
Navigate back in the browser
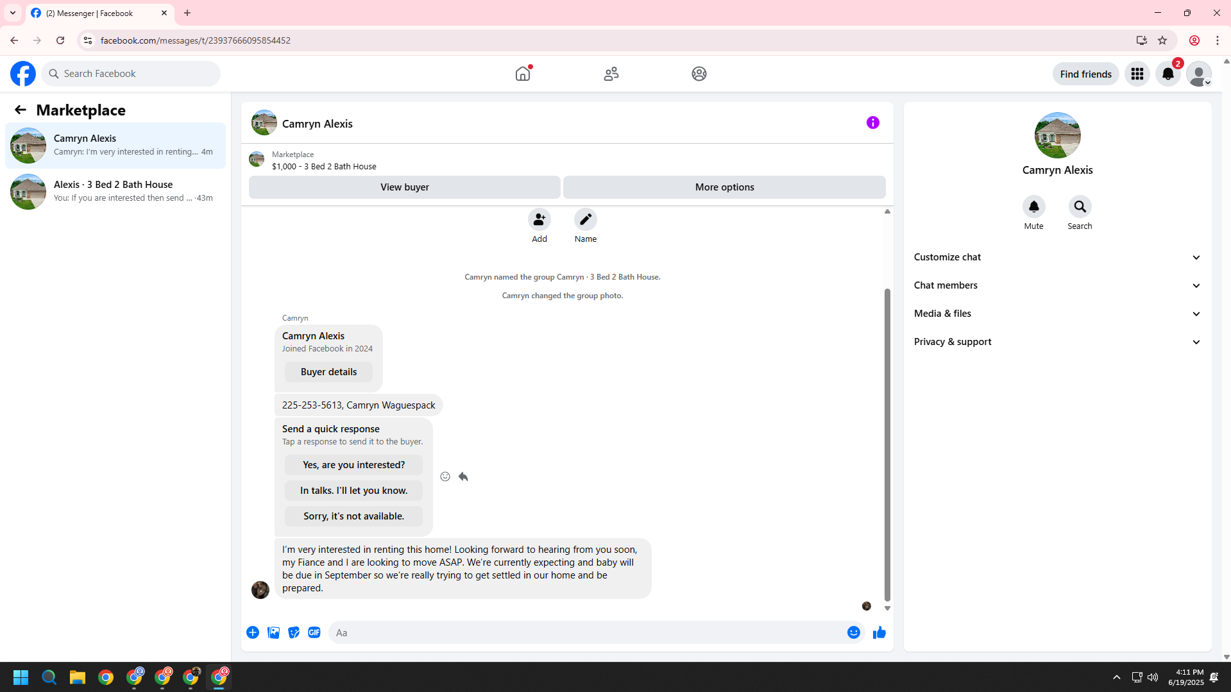pos(14,40)
